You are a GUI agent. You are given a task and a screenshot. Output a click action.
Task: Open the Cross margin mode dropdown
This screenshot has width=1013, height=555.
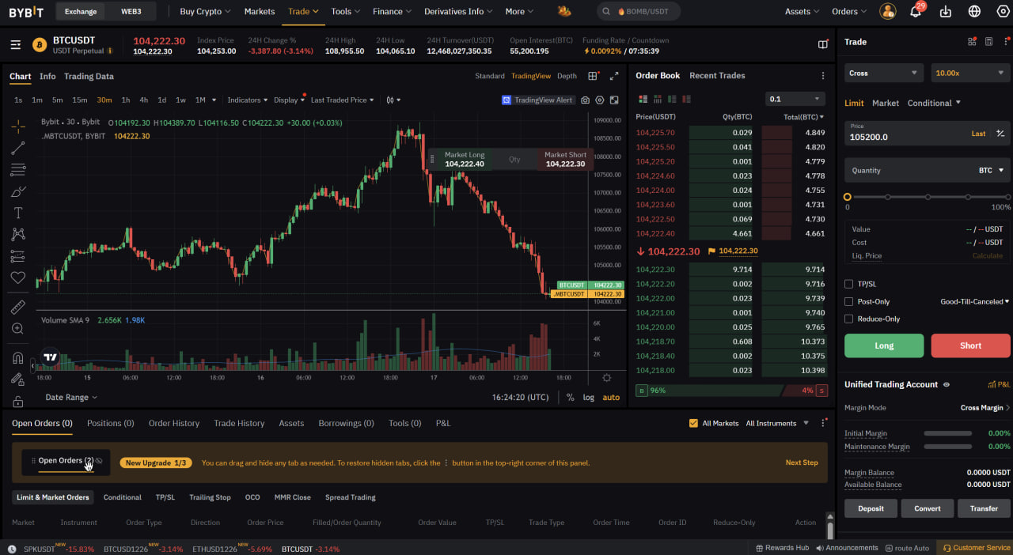click(x=883, y=73)
